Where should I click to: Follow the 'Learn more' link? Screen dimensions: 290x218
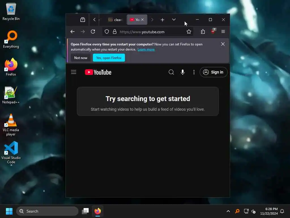point(146,49)
